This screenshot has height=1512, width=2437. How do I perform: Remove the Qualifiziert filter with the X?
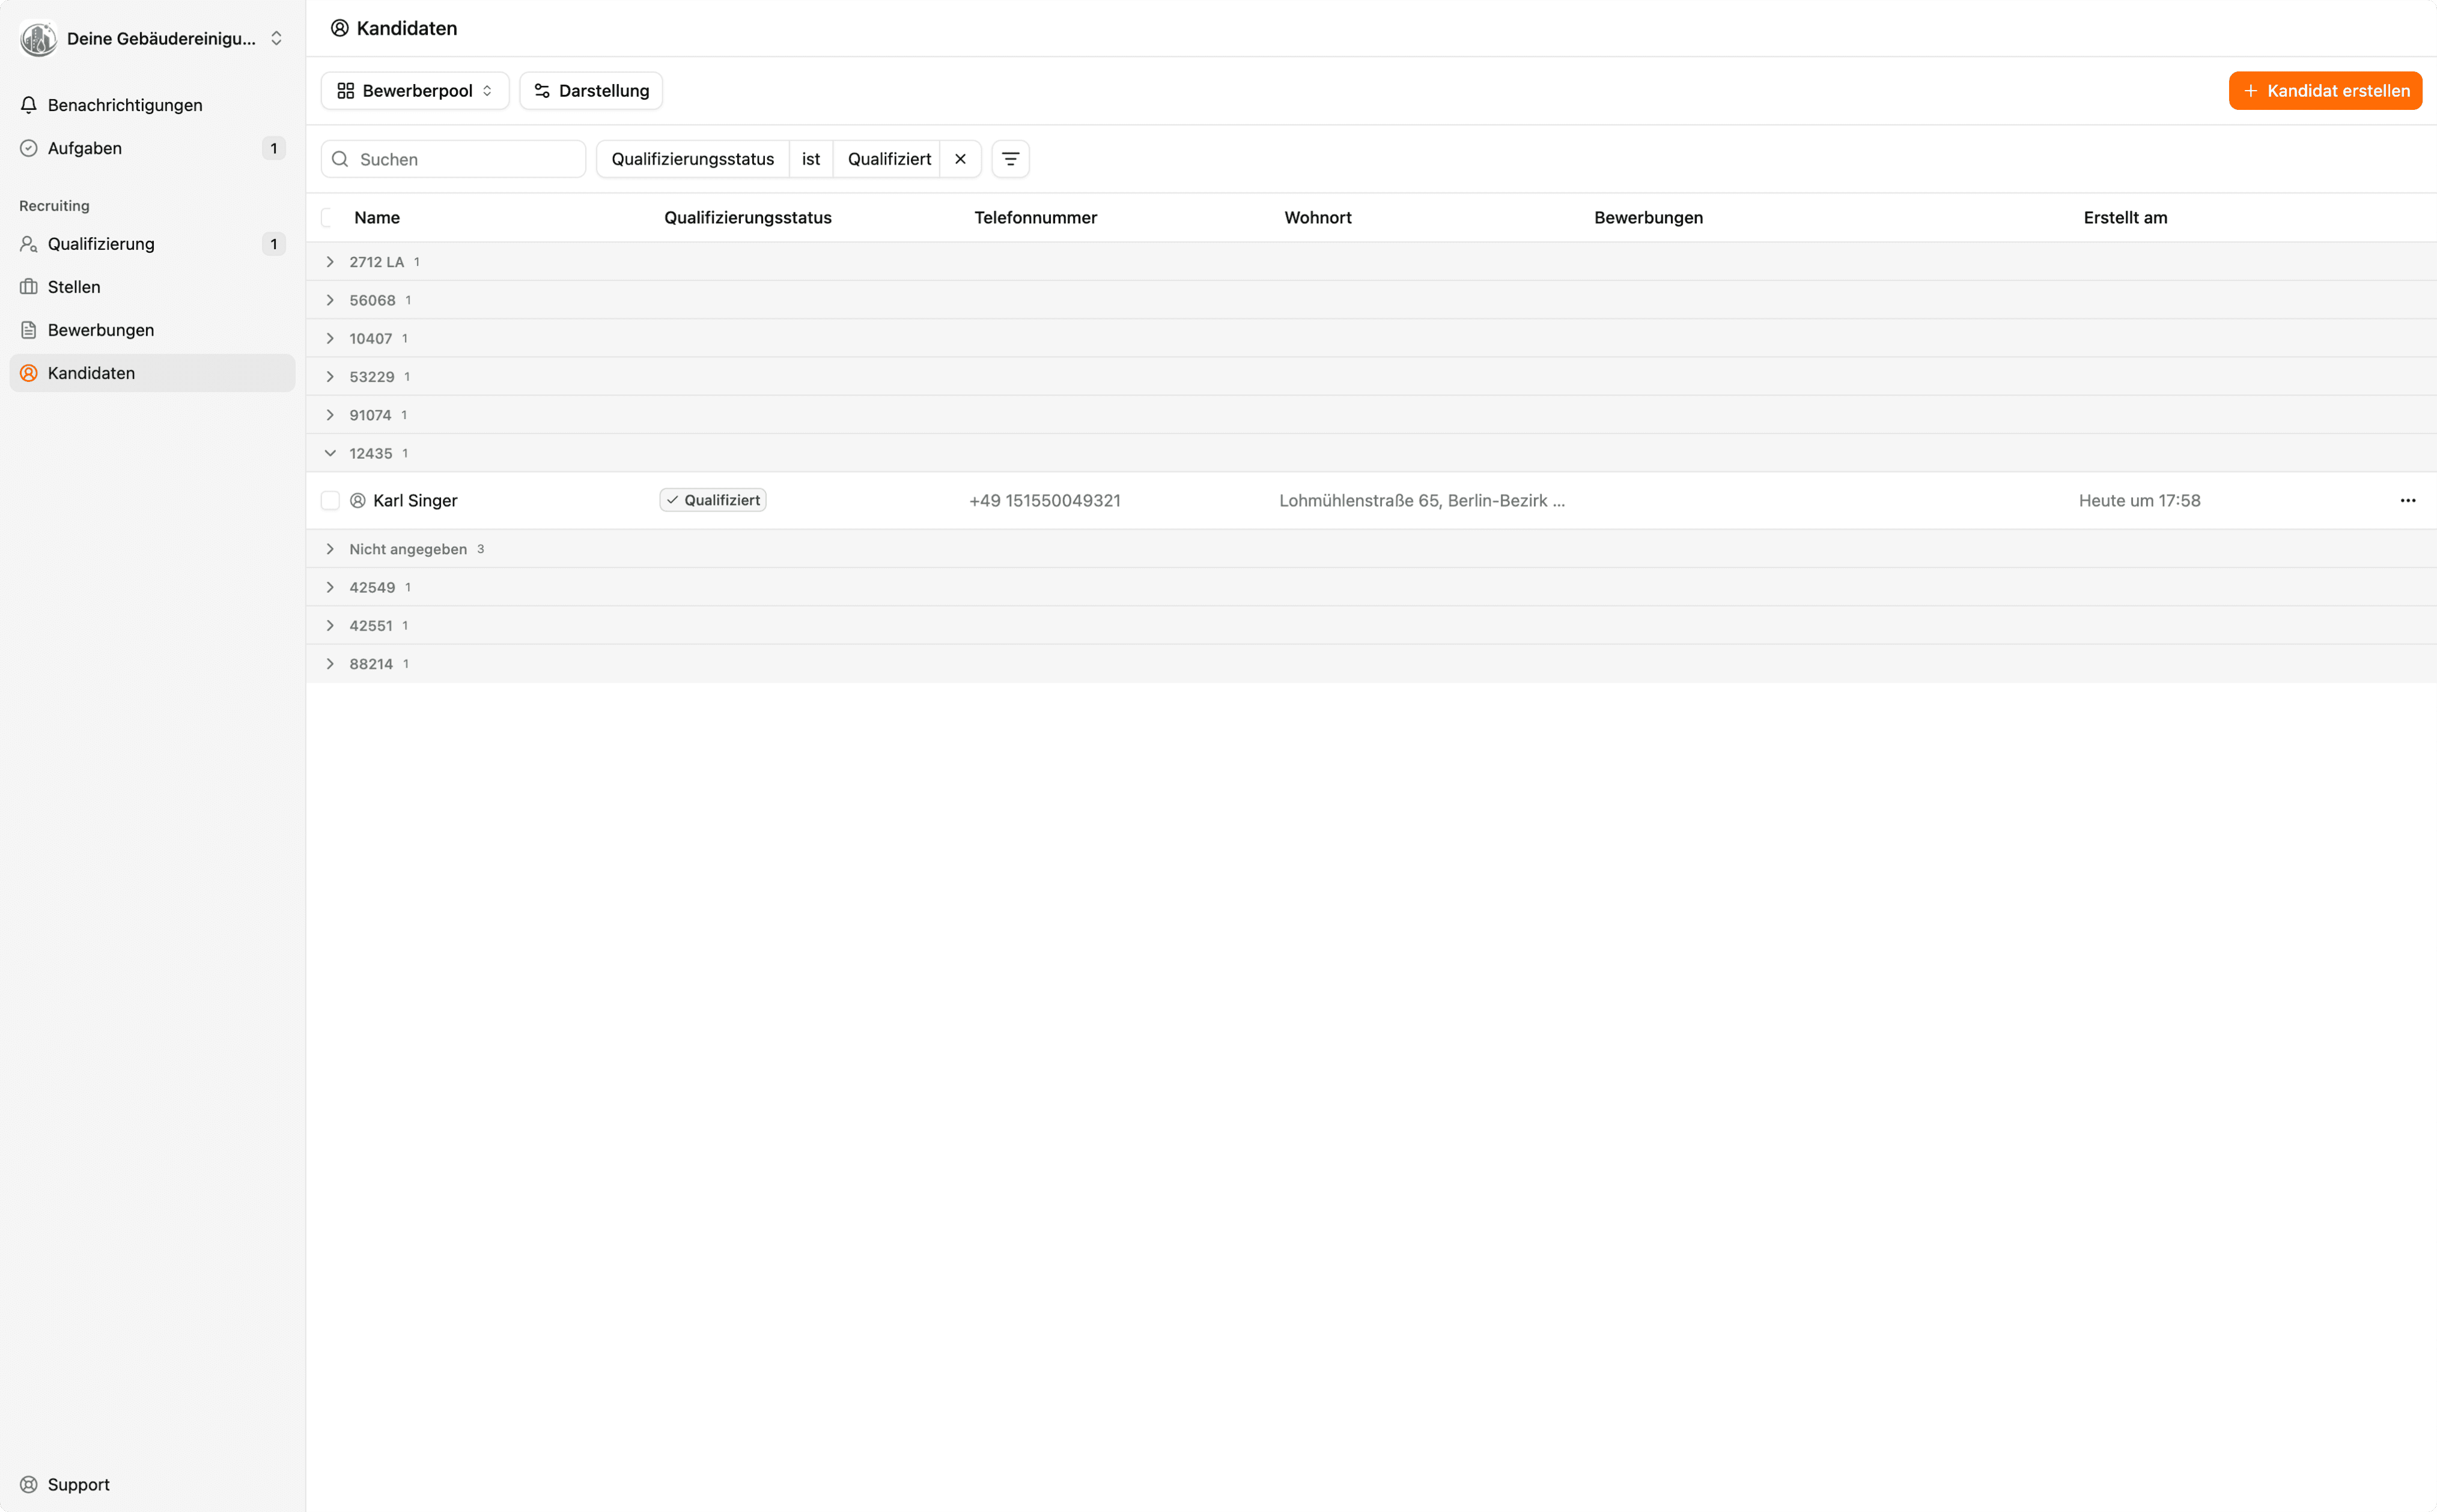[960, 159]
